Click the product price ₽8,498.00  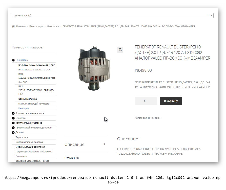click(143, 70)
